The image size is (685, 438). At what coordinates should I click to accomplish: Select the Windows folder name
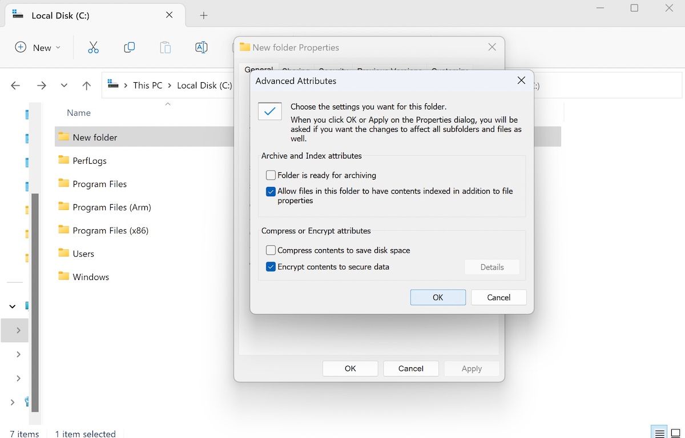tap(91, 277)
